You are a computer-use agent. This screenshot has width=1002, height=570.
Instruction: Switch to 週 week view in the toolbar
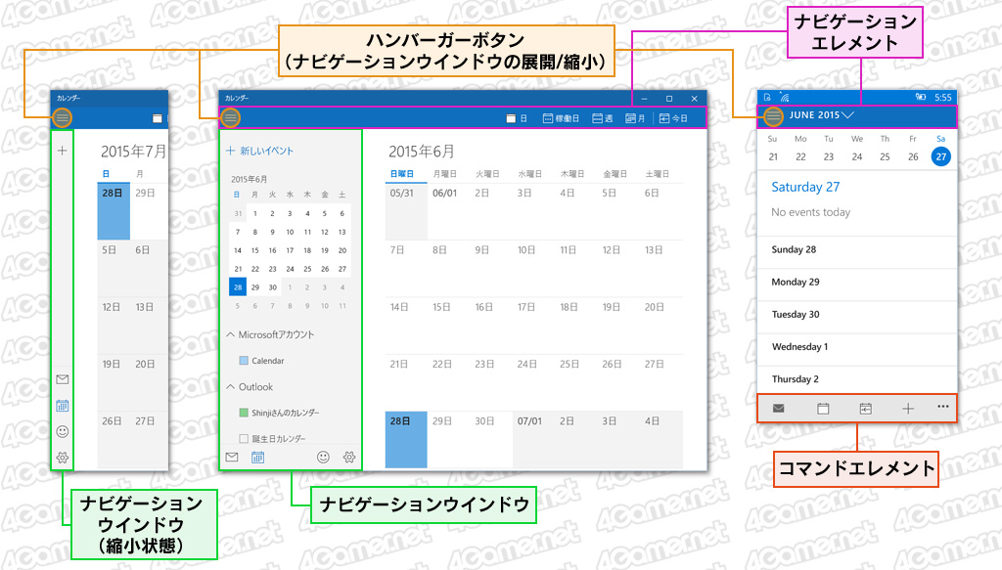[x=602, y=118]
